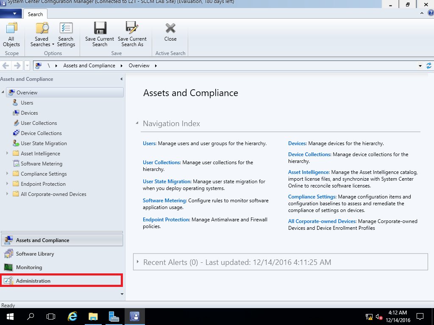Open the Help question mark icon
The width and height of the screenshot is (434, 325).
[x=431, y=13]
